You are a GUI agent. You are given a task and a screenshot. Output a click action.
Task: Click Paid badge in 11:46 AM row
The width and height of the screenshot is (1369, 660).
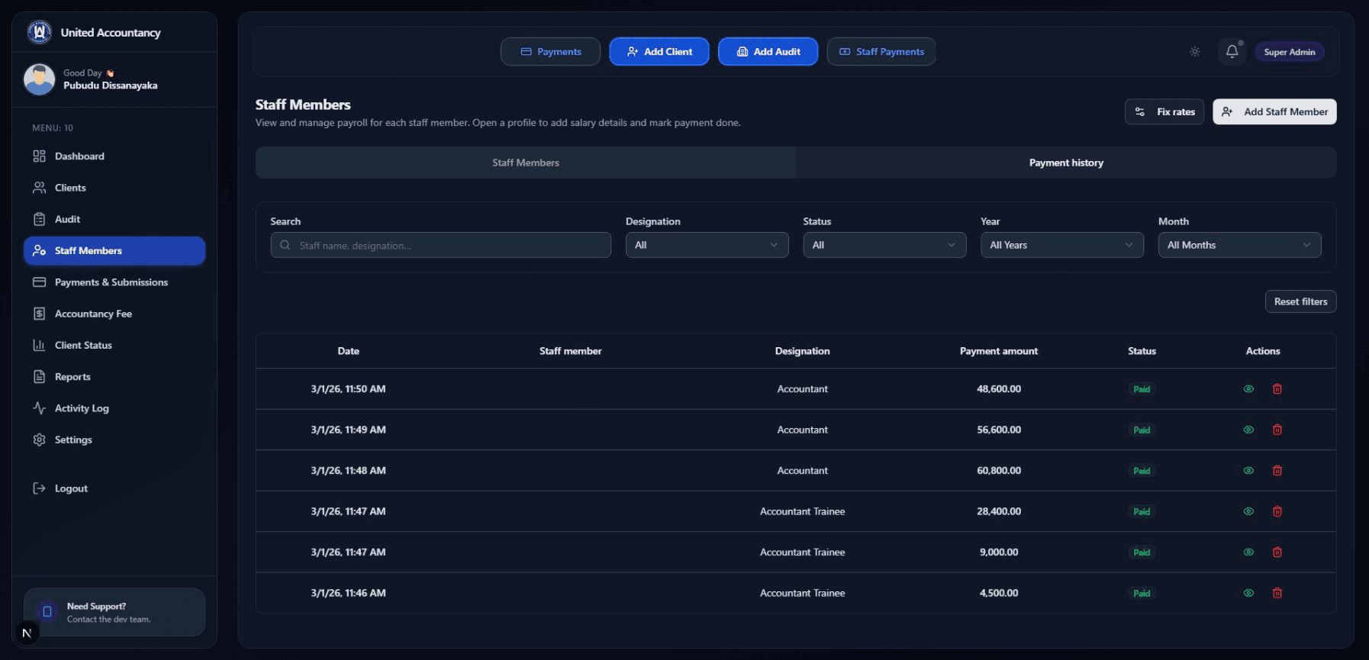tap(1142, 593)
